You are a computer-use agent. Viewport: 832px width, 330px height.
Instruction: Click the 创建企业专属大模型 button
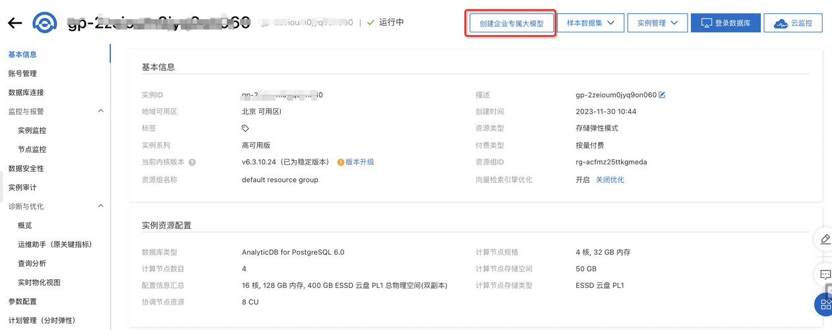512,23
